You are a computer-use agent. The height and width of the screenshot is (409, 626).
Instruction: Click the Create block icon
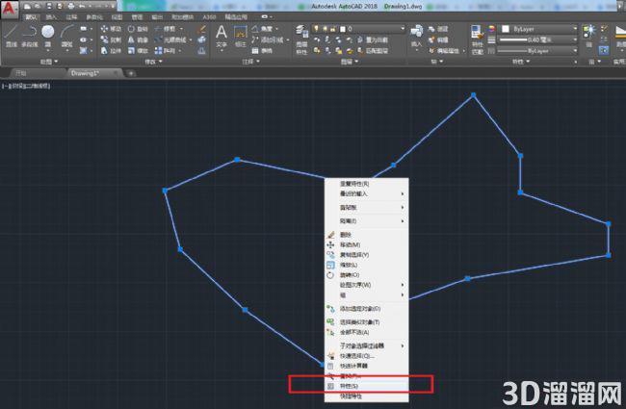click(438, 29)
